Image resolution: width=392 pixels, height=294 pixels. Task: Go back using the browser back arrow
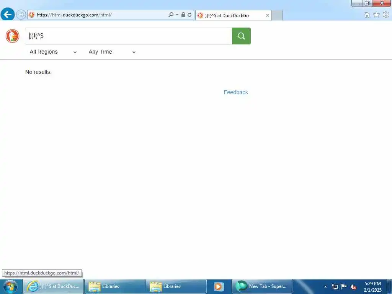click(8, 14)
